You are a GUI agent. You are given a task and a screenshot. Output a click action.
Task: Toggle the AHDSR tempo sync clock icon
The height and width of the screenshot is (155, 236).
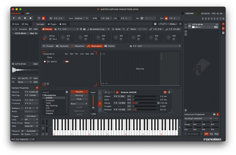tap(165, 92)
